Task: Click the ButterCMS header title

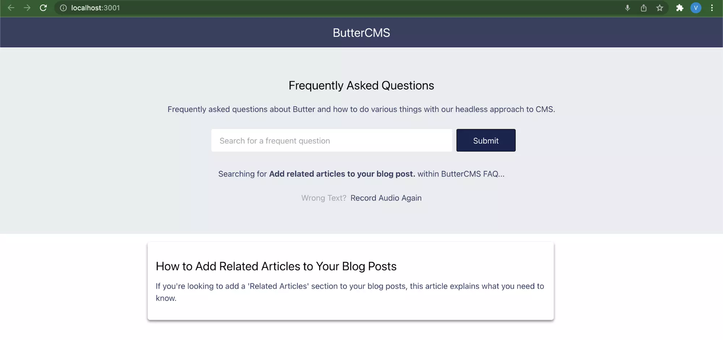Action: tap(361, 33)
